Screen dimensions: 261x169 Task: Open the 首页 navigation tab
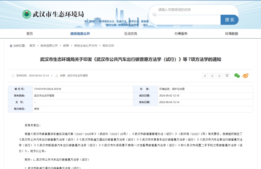pos(29,34)
